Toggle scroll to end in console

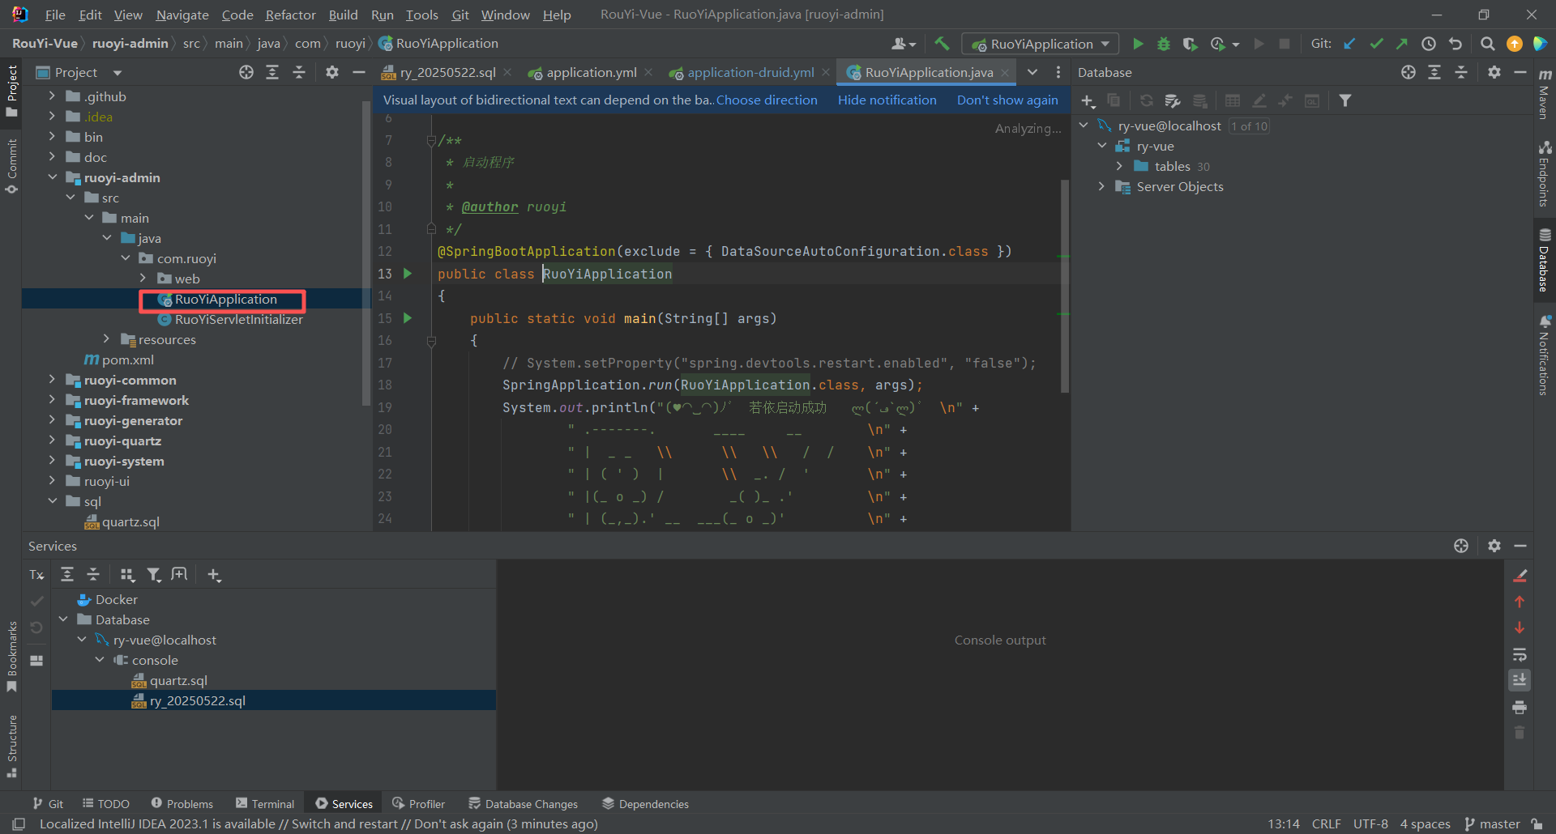coord(1520,680)
